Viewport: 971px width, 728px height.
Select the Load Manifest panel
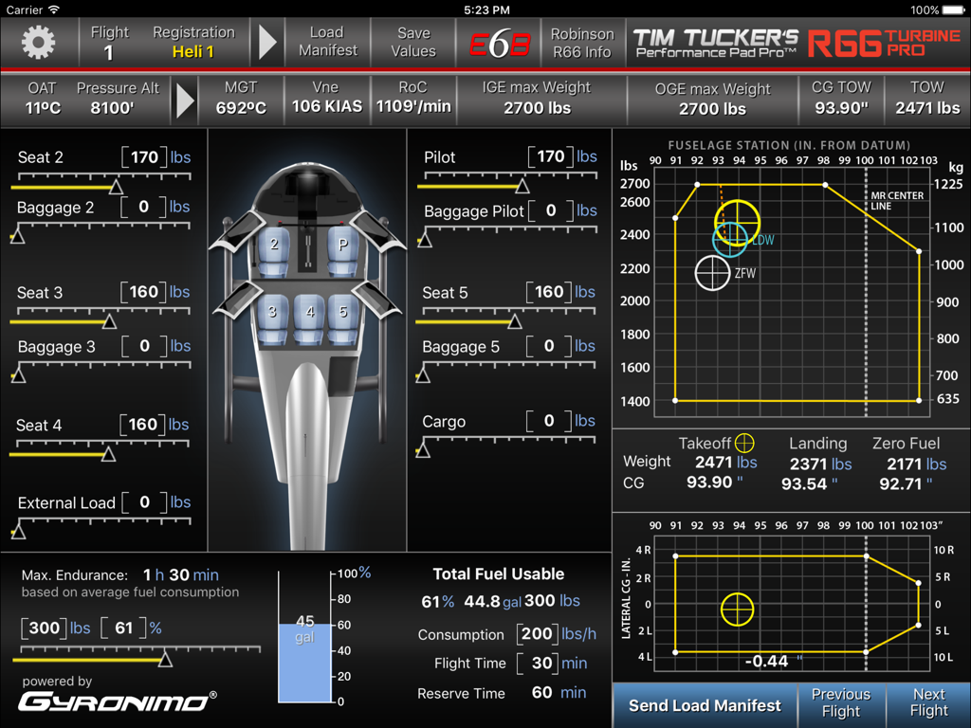(x=327, y=43)
